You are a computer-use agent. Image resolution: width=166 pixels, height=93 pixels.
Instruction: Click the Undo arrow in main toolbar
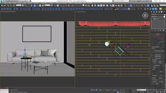tap(2, 5)
